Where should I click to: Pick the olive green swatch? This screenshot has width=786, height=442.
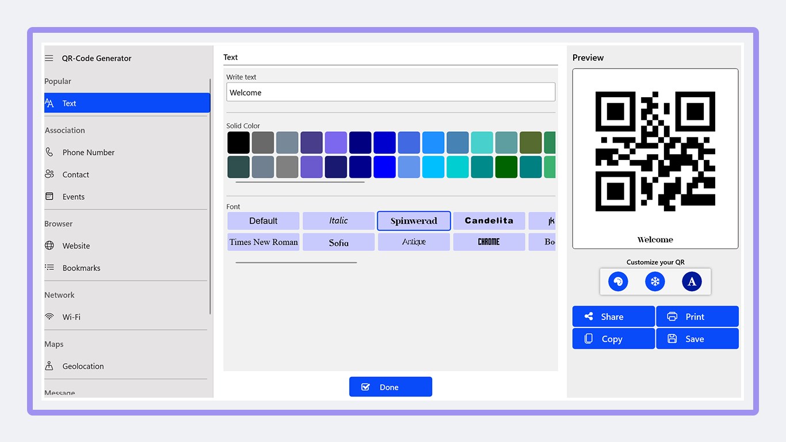tap(531, 143)
